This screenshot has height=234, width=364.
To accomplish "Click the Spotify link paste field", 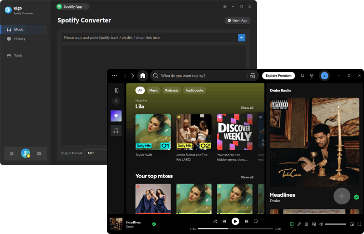I will pyautogui.click(x=150, y=38).
